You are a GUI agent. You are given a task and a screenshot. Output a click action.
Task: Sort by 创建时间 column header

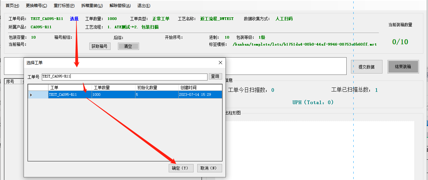tap(200, 88)
